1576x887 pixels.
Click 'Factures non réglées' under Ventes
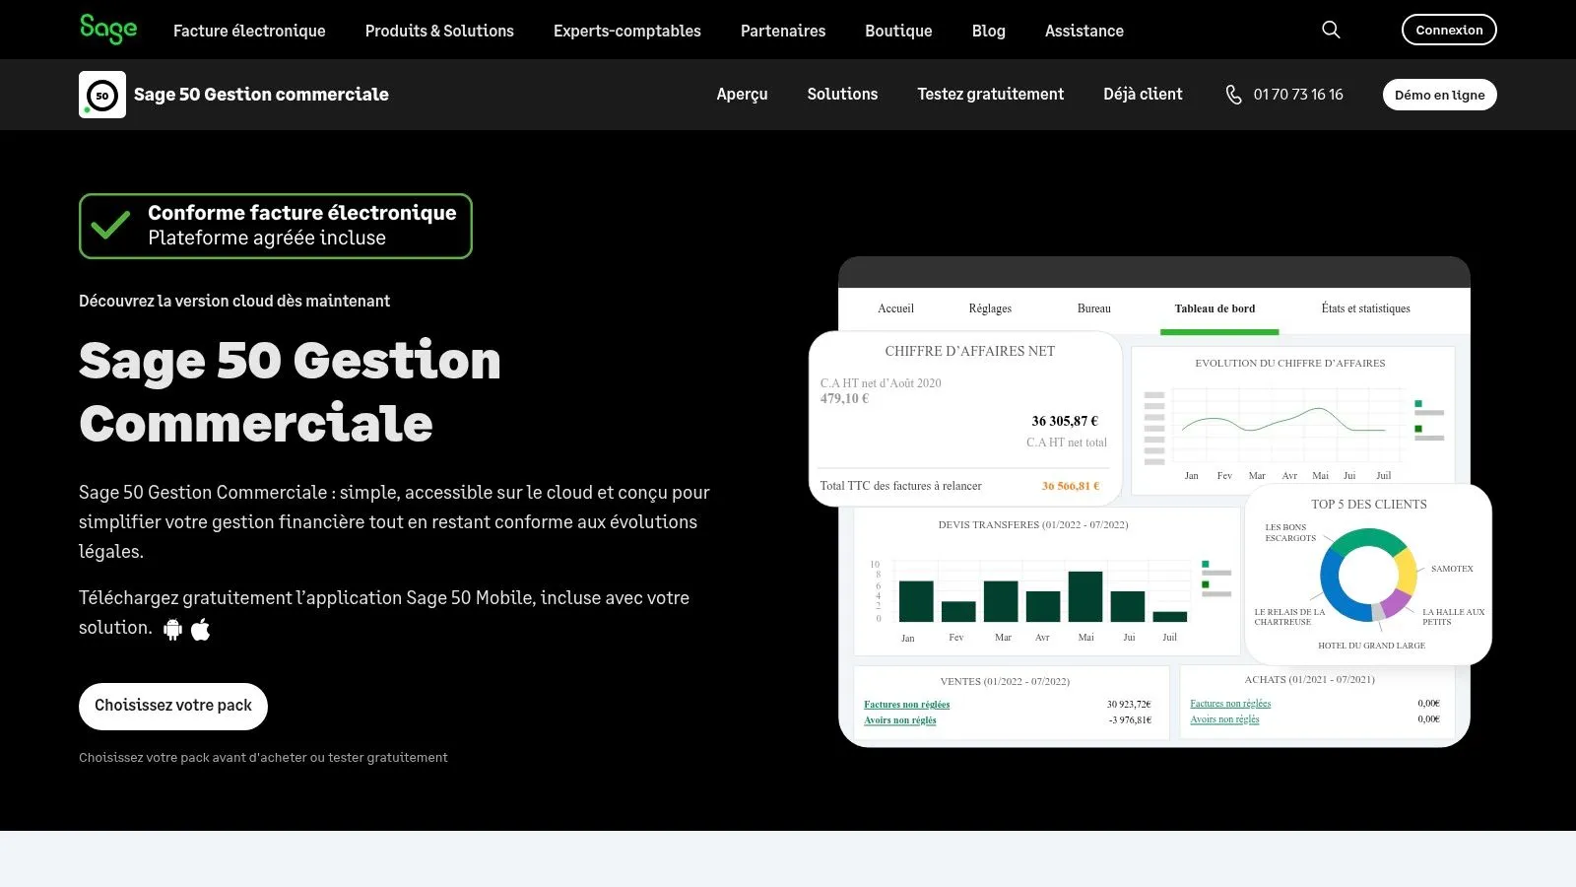point(906,705)
